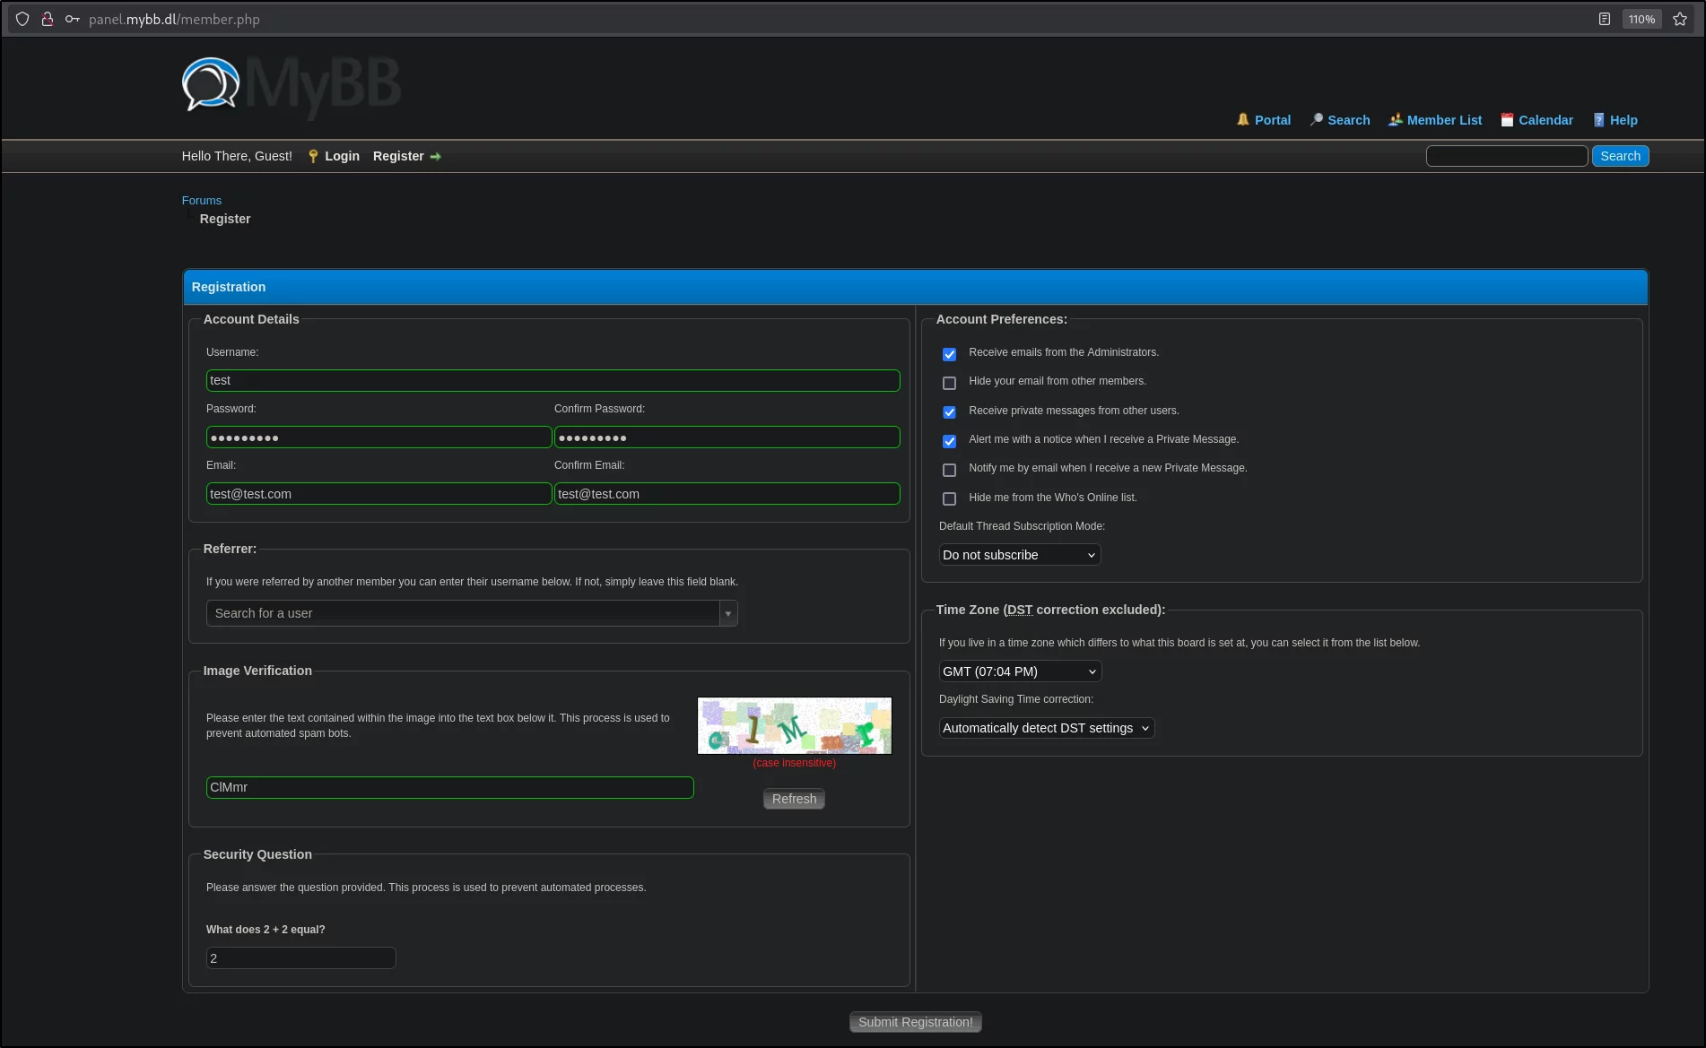Click the 'Hello There, Guest!' text

(237, 156)
